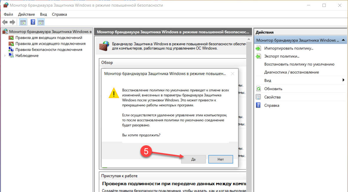Click the Приступая к работе section header
The width and height of the screenshot is (348, 192).
click(x=119, y=176)
